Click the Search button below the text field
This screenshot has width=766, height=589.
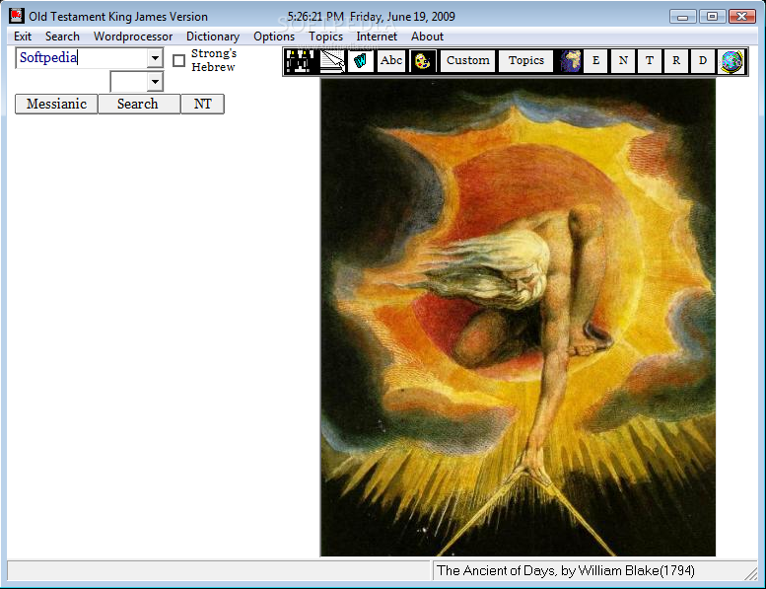(x=139, y=105)
